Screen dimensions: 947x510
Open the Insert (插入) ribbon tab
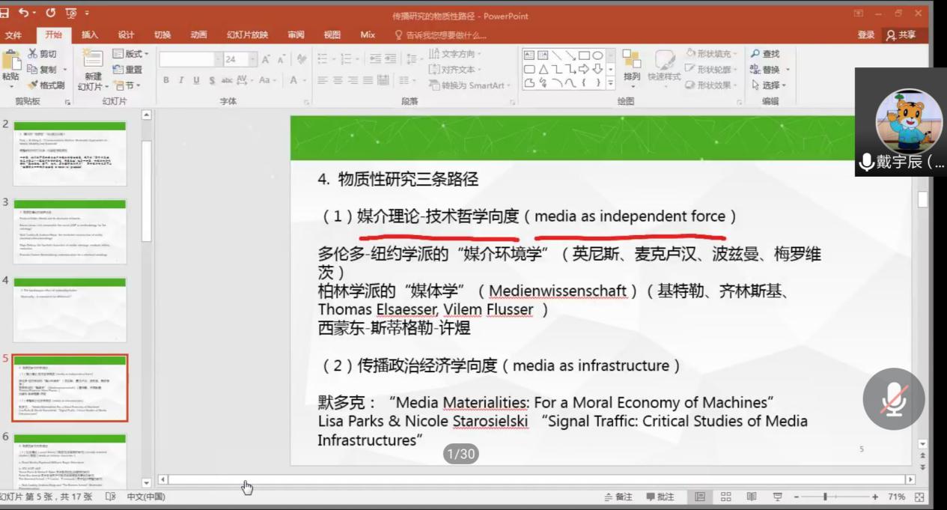click(x=89, y=35)
